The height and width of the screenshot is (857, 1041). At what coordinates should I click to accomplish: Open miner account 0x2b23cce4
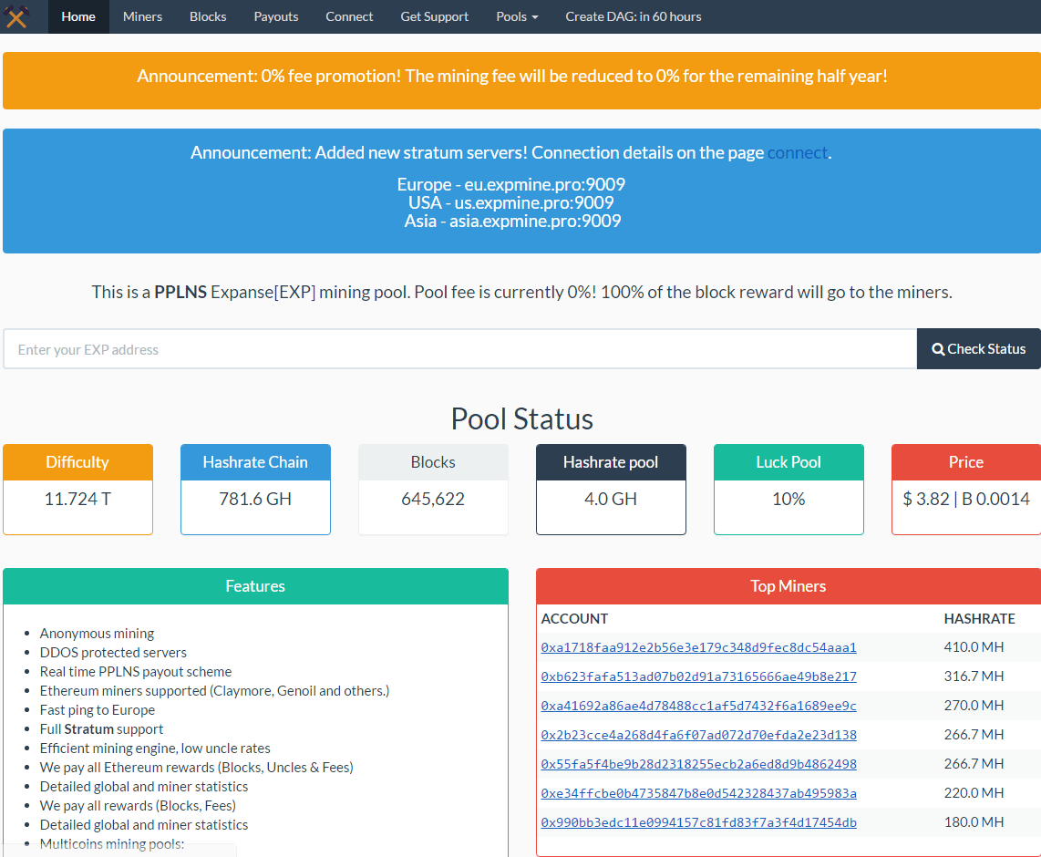[x=698, y=735]
